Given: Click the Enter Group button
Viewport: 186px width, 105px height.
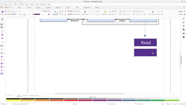Looking at the screenshot, I should [127, 11].
